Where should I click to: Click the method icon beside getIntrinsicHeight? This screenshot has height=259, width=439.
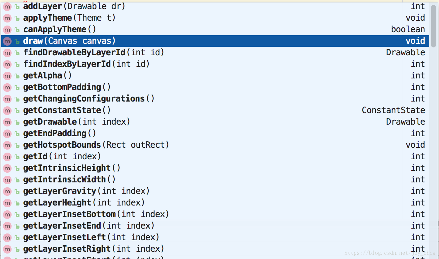point(7,168)
